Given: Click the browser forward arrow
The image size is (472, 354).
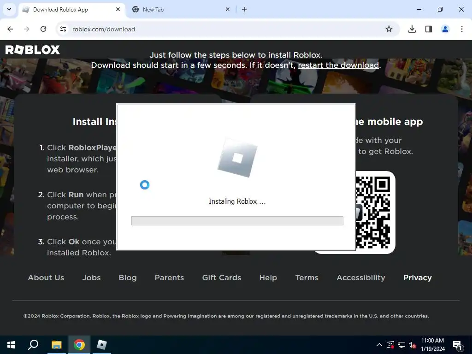Looking at the screenshot, I should click(x=27, y=29).
